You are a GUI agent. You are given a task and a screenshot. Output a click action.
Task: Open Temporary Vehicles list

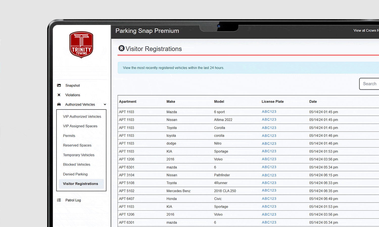click(x=79, y=155)
